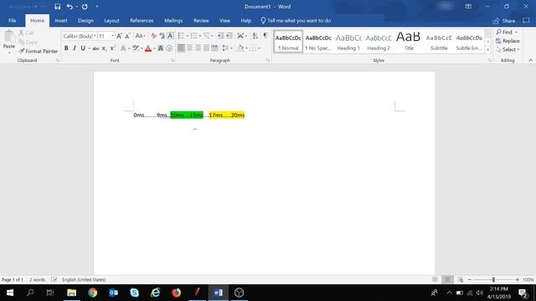
Task: Click the Share button
Action: [504, 21]
